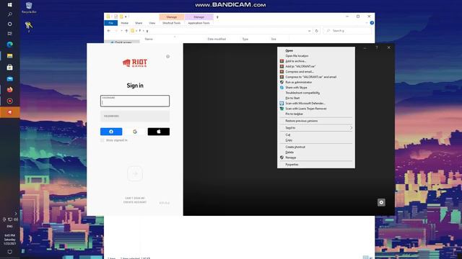Click CAN'T SIGN IN link
The width and height of the screenshot is (462, 259).
(x=135, y=199)
